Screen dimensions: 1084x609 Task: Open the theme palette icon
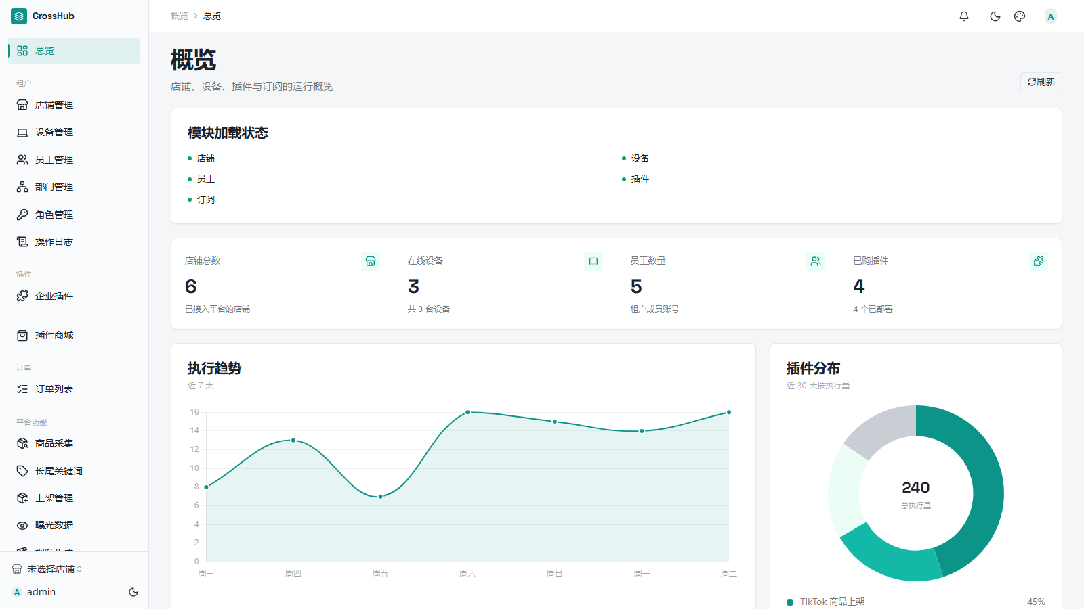coord(1020,16)
